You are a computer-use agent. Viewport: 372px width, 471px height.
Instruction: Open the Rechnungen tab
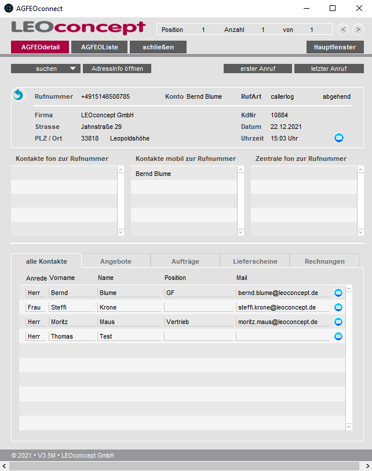point(324,261)
